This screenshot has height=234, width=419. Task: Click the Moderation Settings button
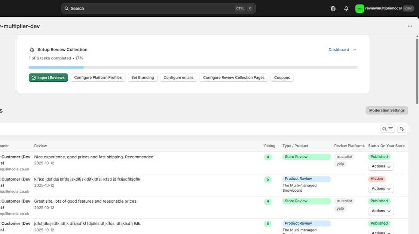coord(386,110)
